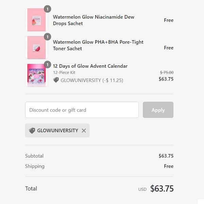The image size is (204, 204).
Task: Click the Shipping label
Action: [x=35, y=166]
